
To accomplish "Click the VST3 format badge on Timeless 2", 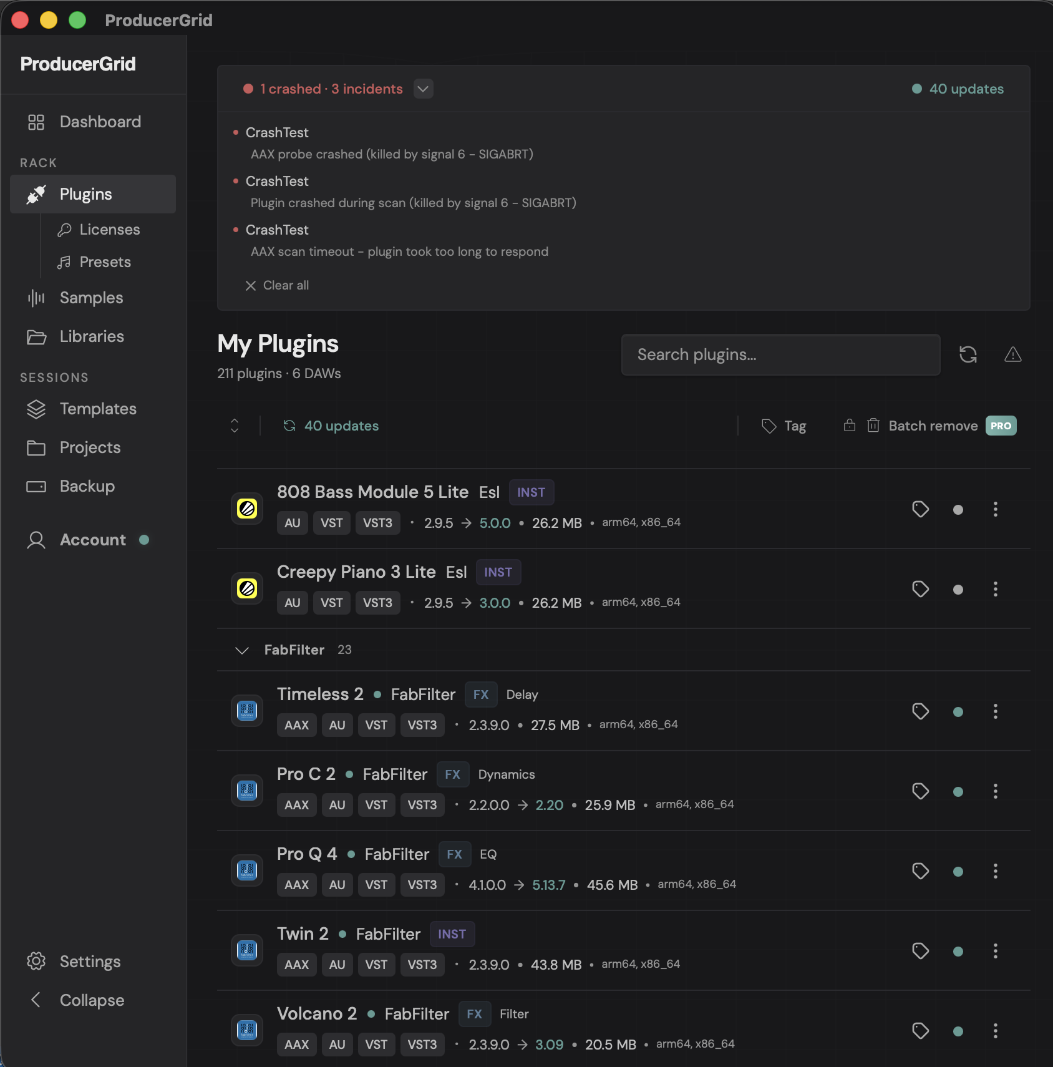I will point(422,725).
